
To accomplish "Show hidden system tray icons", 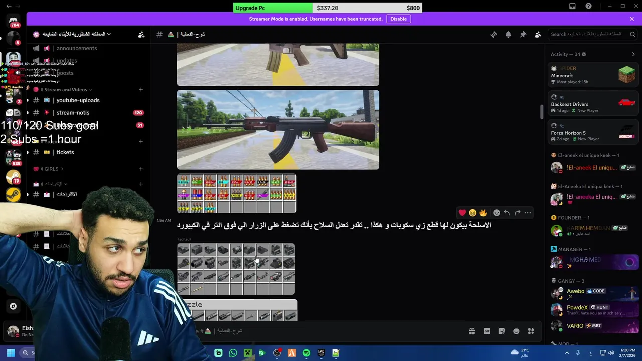I will tap(567, 353).
